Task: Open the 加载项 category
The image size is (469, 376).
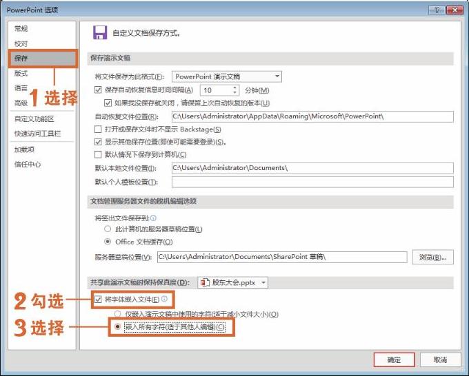Action: coord(24,149)
